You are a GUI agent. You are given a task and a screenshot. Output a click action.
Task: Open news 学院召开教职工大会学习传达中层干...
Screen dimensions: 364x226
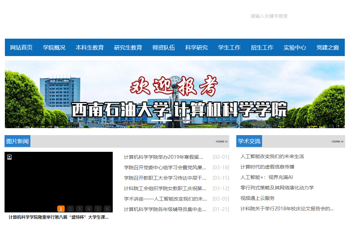165,178
